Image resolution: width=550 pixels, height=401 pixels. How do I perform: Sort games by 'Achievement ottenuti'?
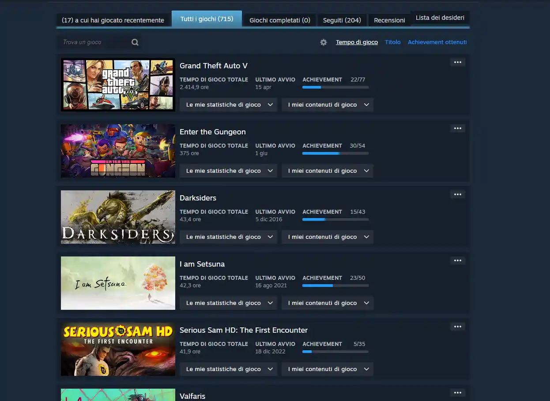pos(437,42)
